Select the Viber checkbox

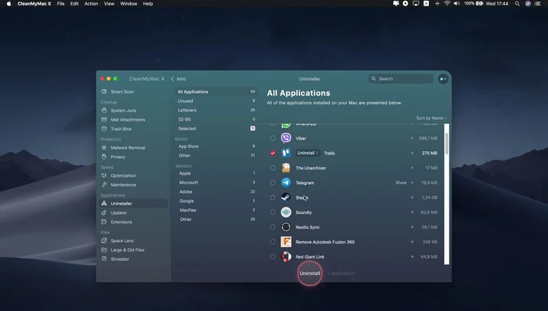tap(273, 138)
